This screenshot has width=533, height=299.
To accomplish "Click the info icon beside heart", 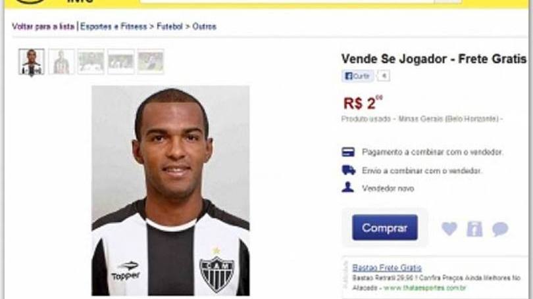I will 474,229.
